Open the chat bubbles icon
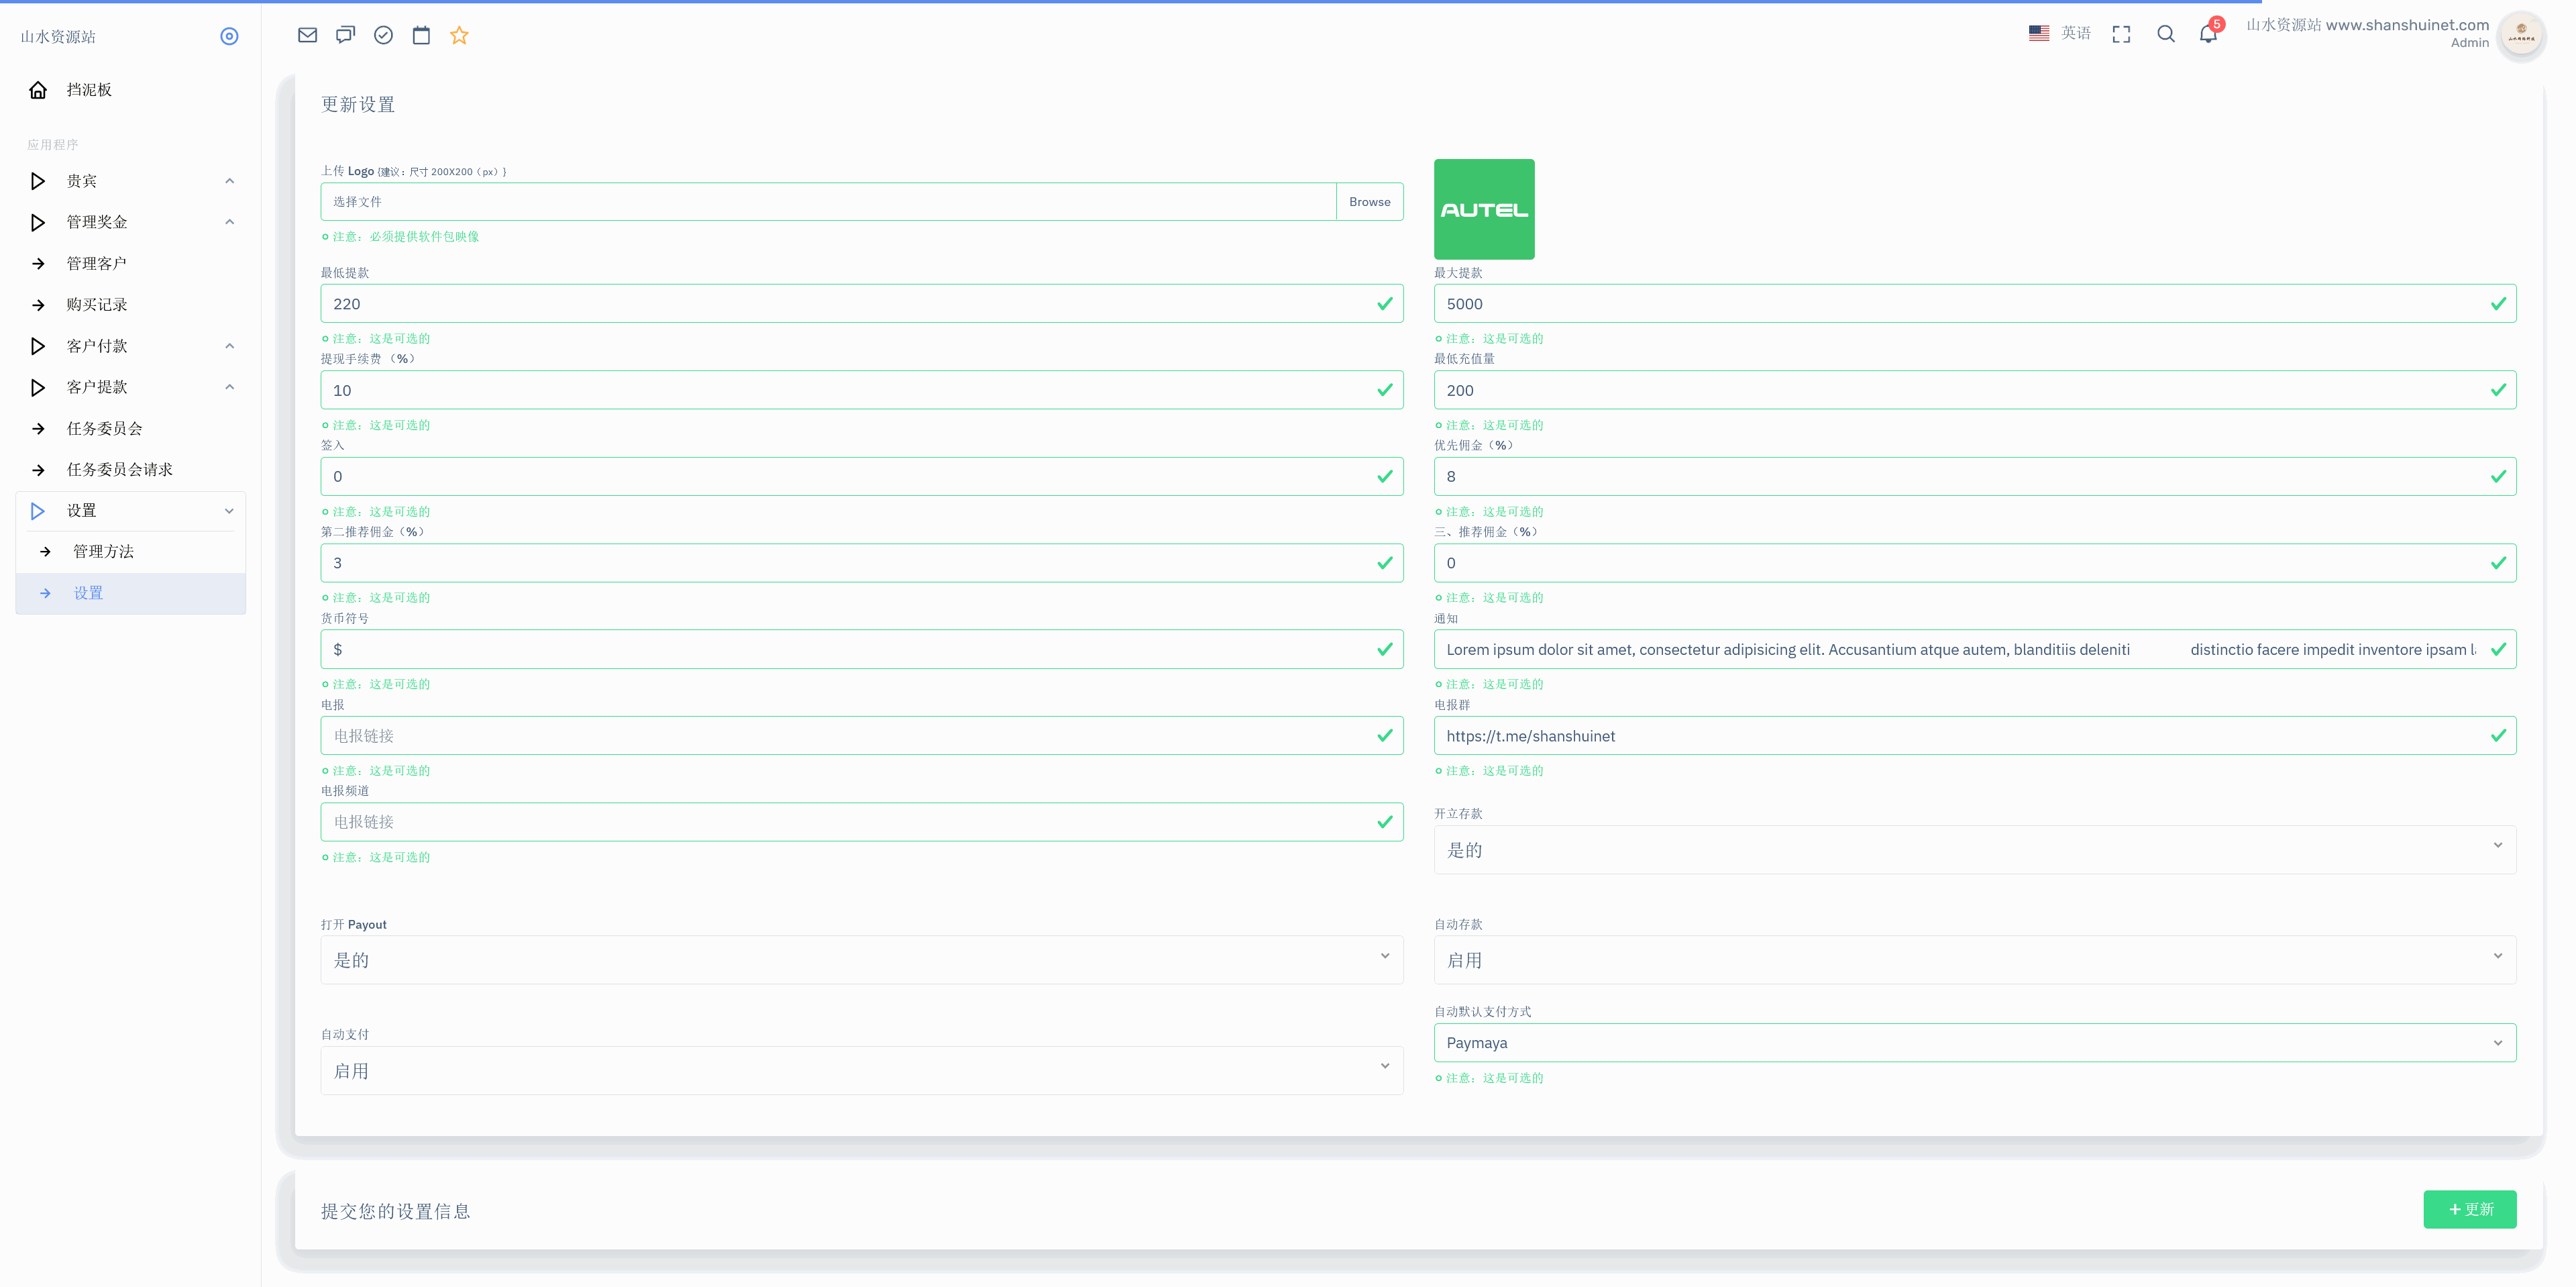The height and width of the screenshot is (1287, 2576). click(345, 35)
